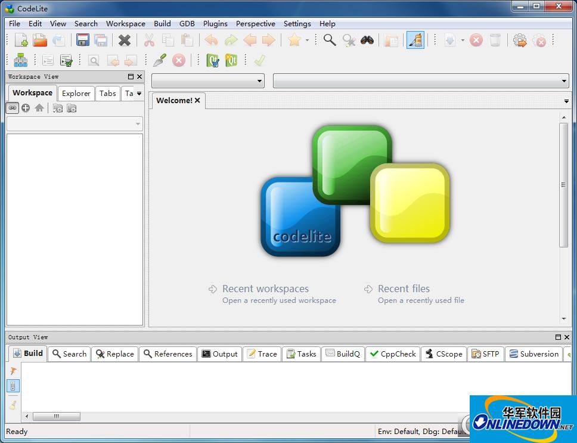The width and height of the screenshot is (577, 443).
Task: Click the Save All icon
Action: click(101, 40)
